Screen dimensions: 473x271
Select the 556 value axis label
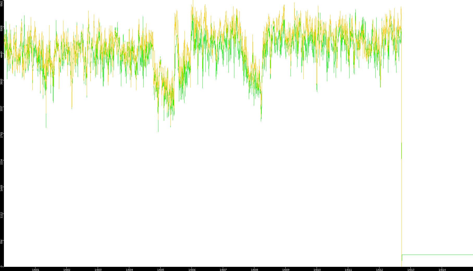click(2, 242)
